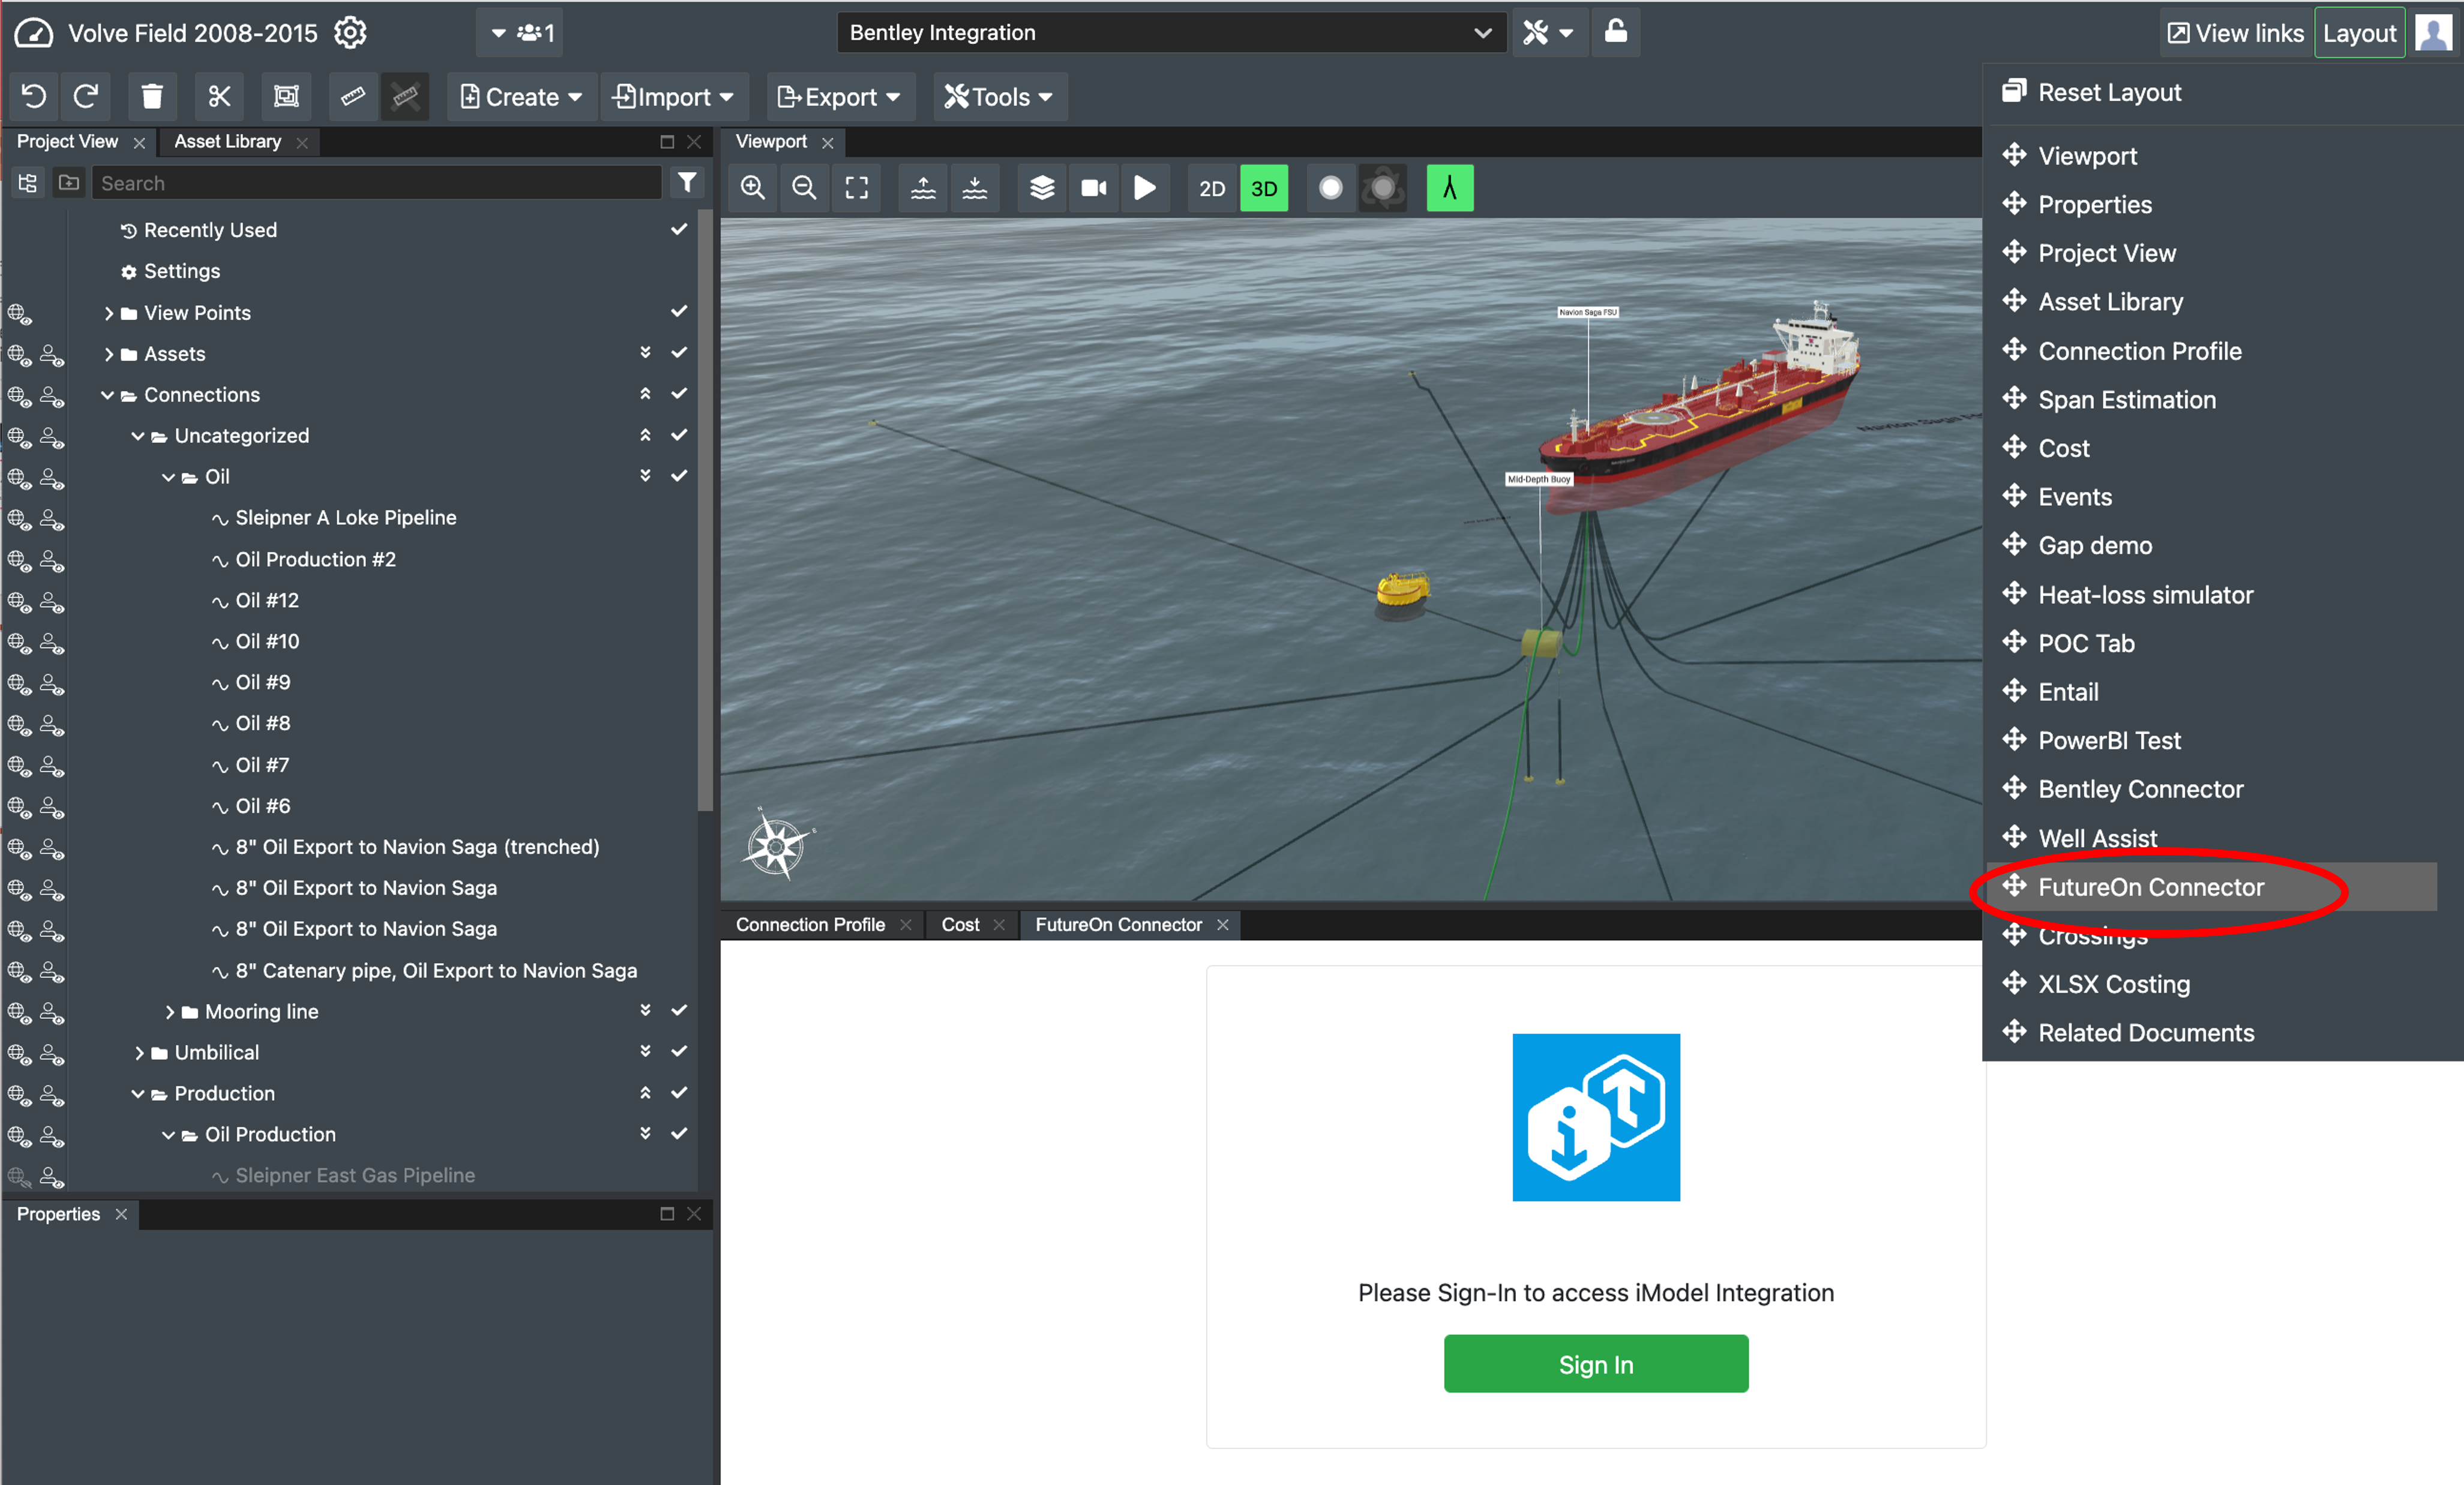Viewport: 2464px width, 1485px height.
Task: Click the View links button
Action: click(x=2236, y=33)
